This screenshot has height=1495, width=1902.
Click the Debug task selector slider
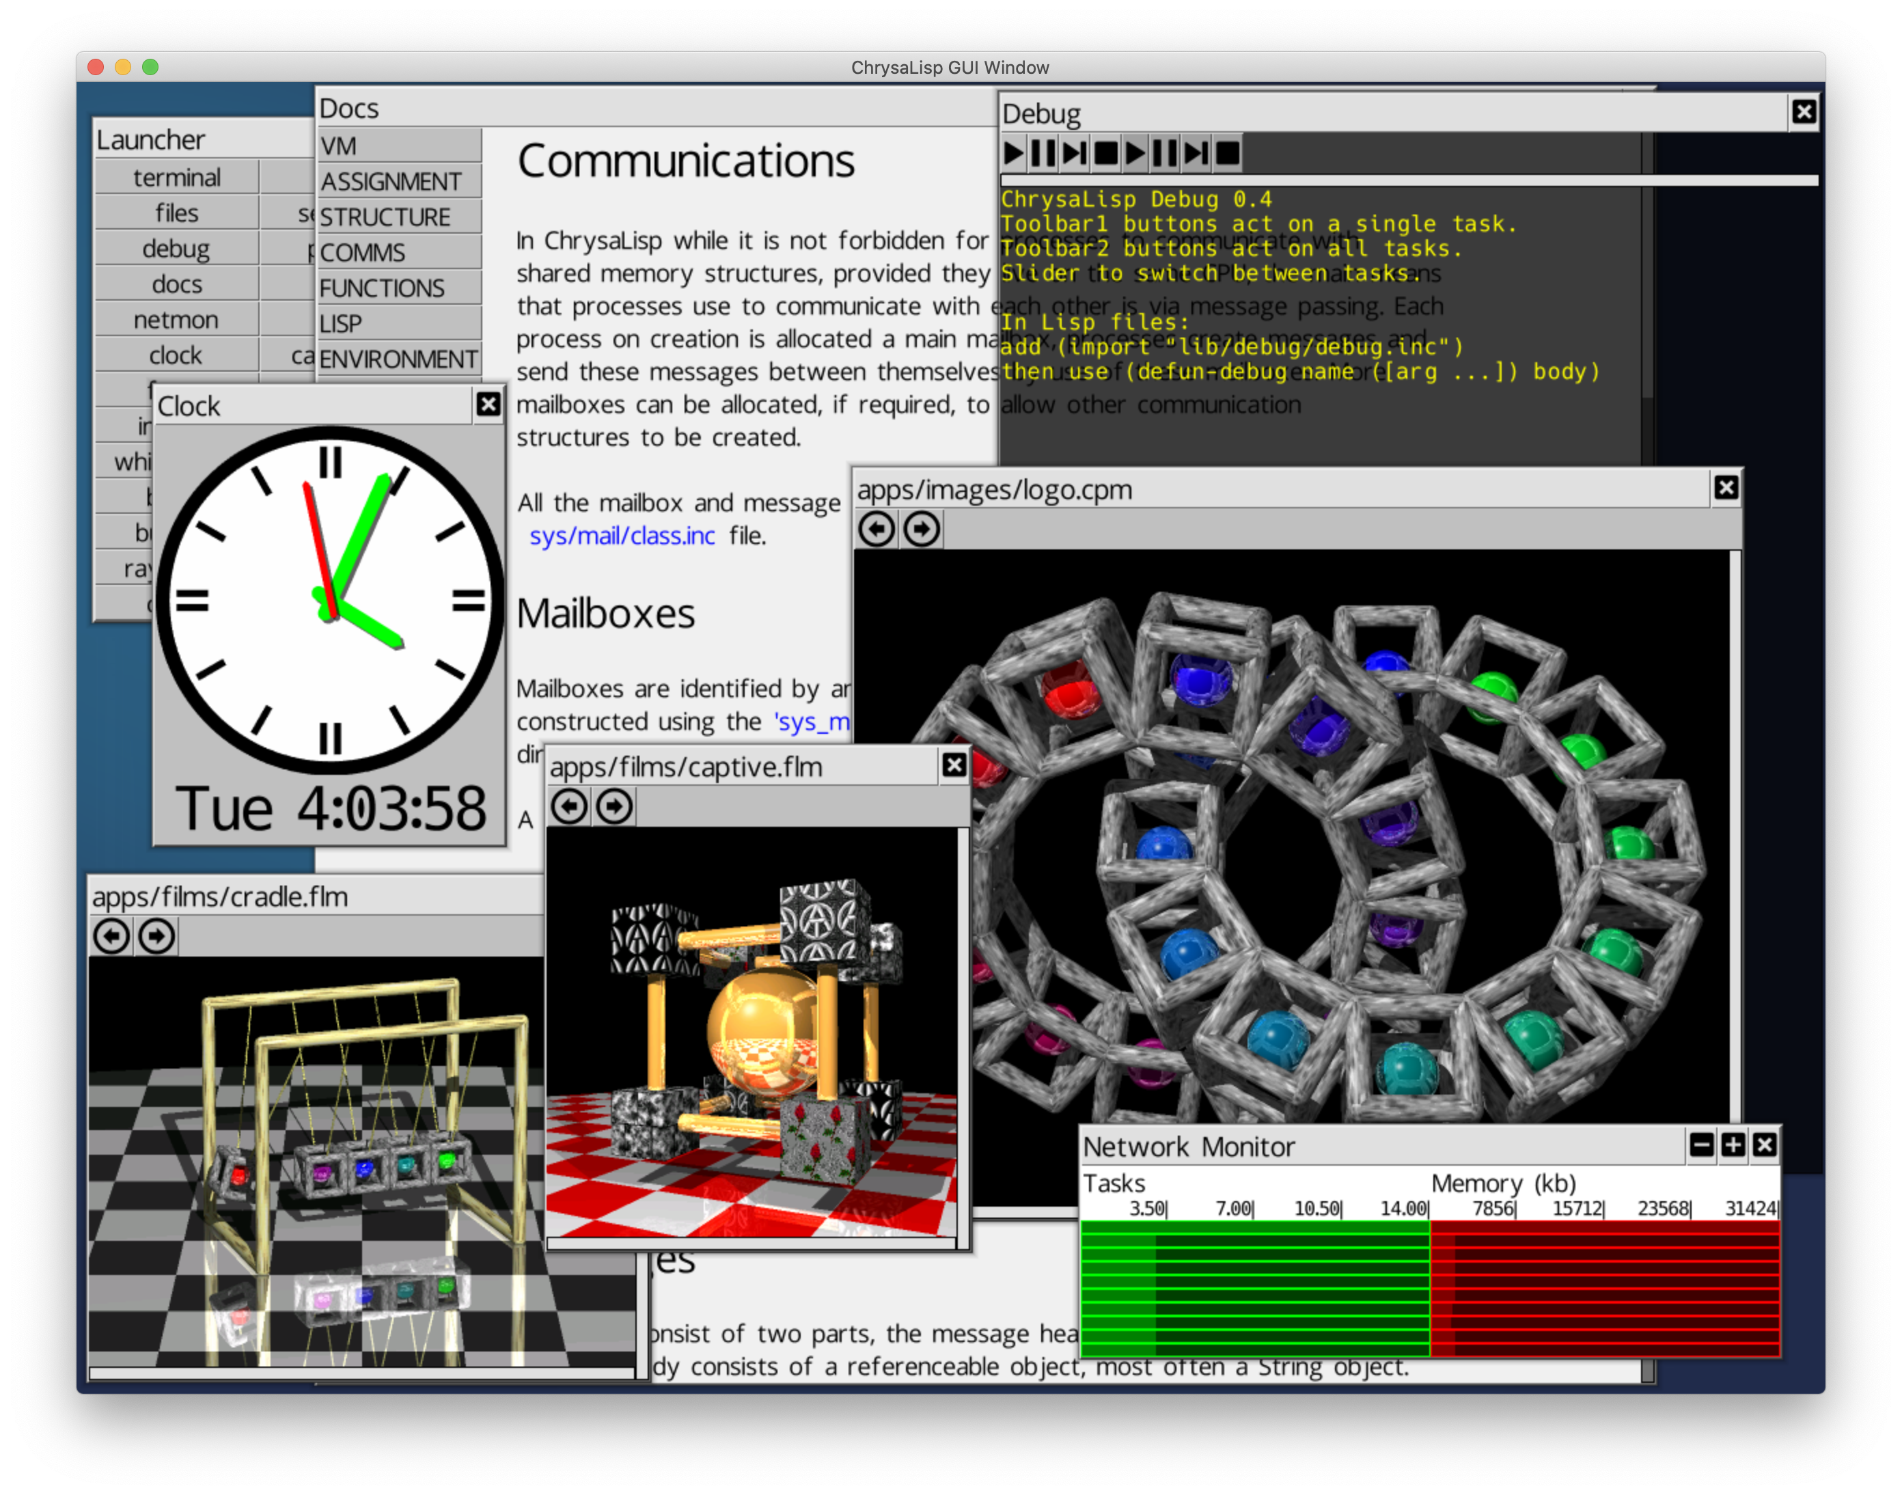pos(1408,180)
